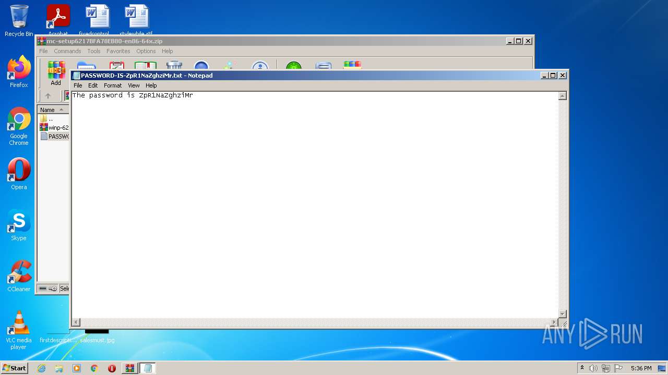The width and height of the screenshot is (668, 375).
Task: Click the up-folder arrow in WinRAR
Action: 48,96
